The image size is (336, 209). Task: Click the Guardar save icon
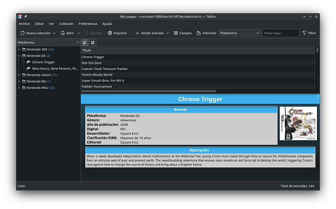pyautogui.click(x=86, y=33)
